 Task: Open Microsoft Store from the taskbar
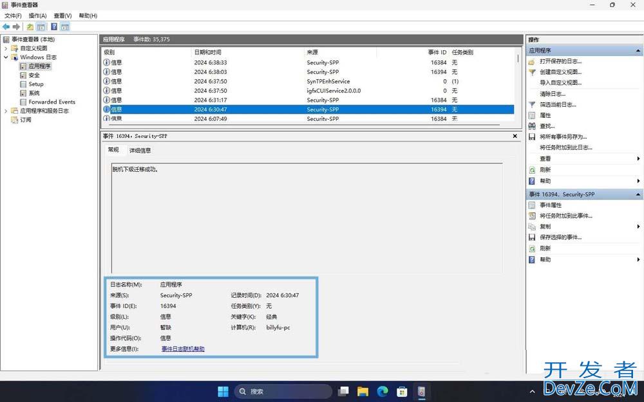pyautogui.click(x=402, y=391)
